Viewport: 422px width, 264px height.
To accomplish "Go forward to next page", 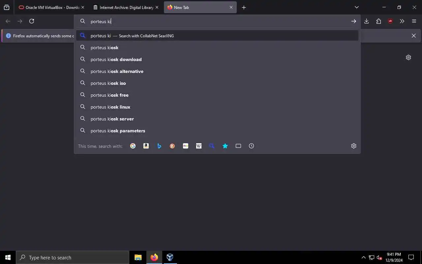I will [x=20, y=21].
